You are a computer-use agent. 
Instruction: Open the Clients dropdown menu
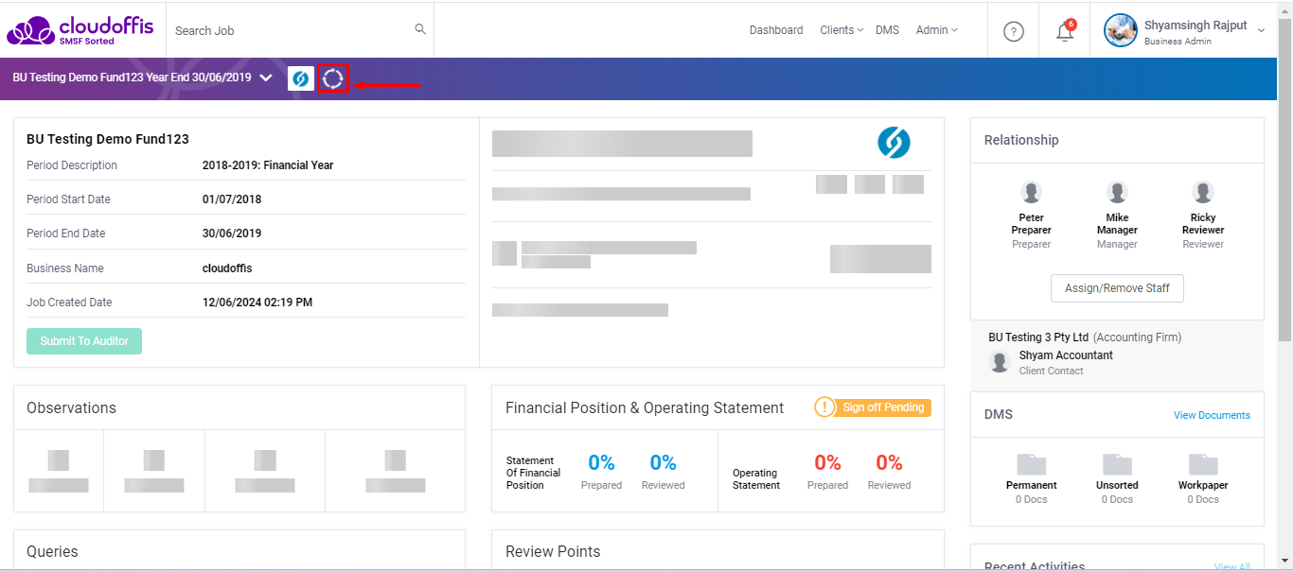(x=841, y=30)
